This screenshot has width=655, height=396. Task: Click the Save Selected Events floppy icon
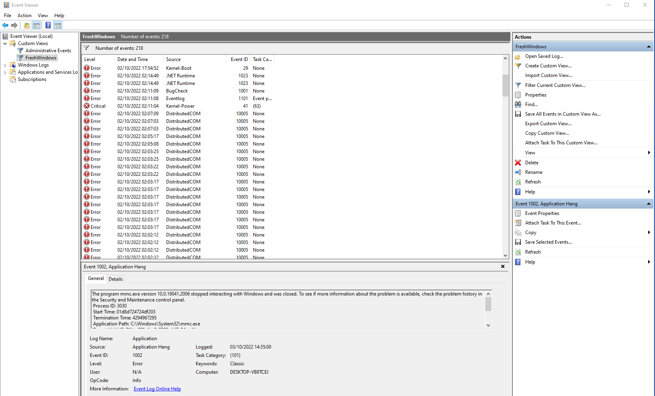click(518, 242)
